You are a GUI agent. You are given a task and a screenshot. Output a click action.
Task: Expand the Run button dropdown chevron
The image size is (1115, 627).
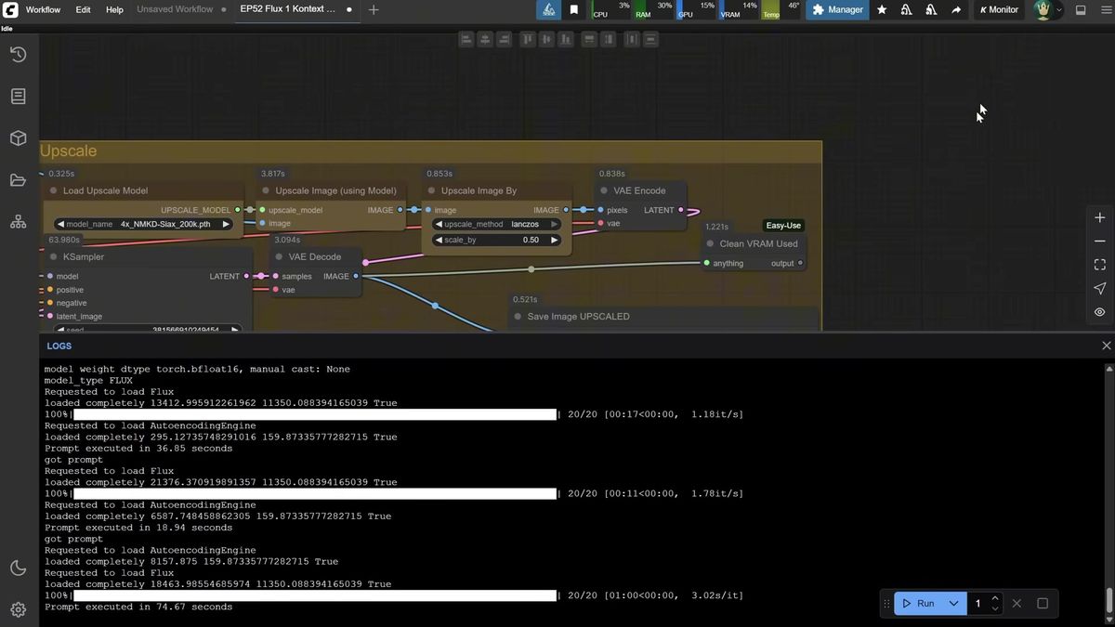click(953, 603)
